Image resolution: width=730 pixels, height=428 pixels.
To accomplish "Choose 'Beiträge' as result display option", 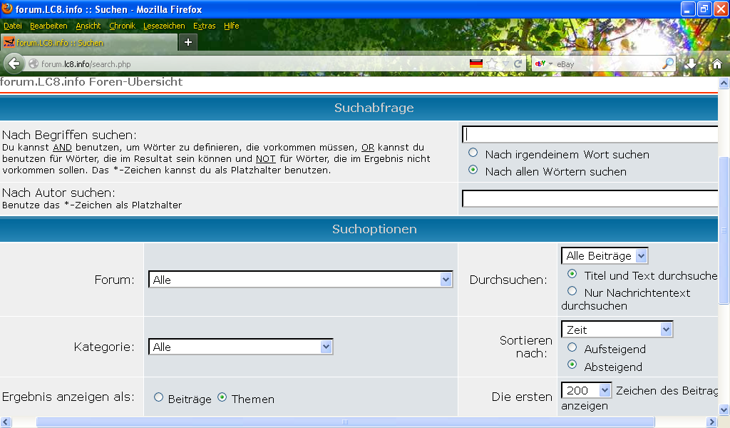I will (158, 398).
